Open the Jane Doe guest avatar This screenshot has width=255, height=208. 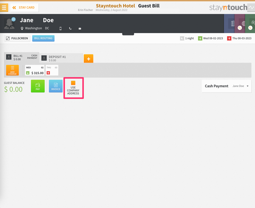[x=9, y=24]
